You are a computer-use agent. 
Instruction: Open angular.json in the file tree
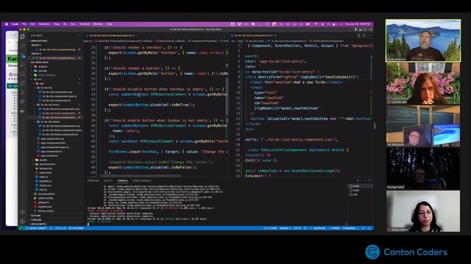[x=44, y=207]
